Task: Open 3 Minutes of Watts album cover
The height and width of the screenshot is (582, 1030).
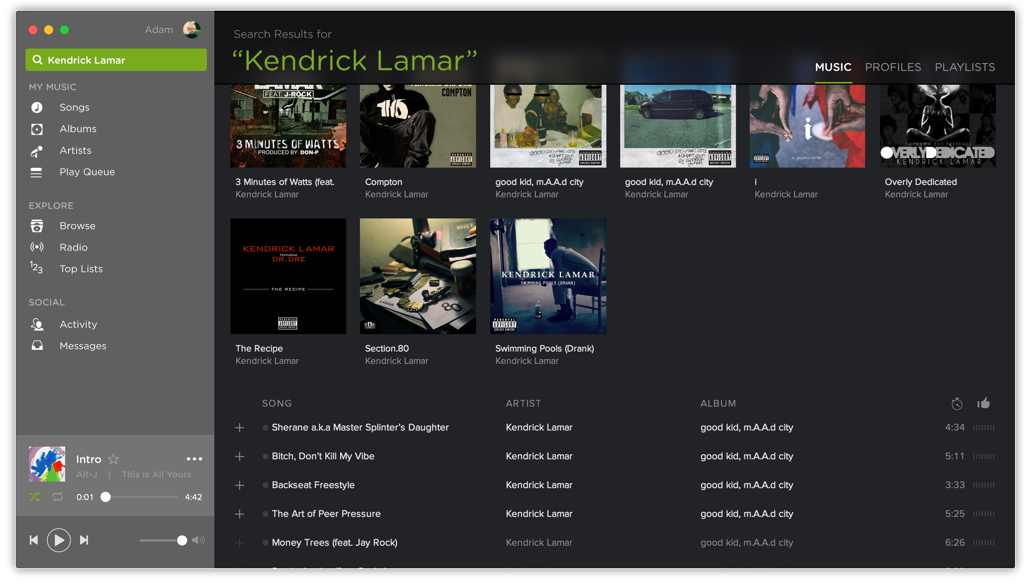Action: pyautogui.click(x=288, y=126)
